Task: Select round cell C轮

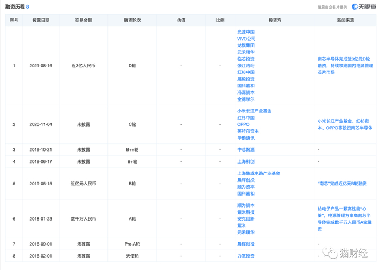Action: point(132,124)
